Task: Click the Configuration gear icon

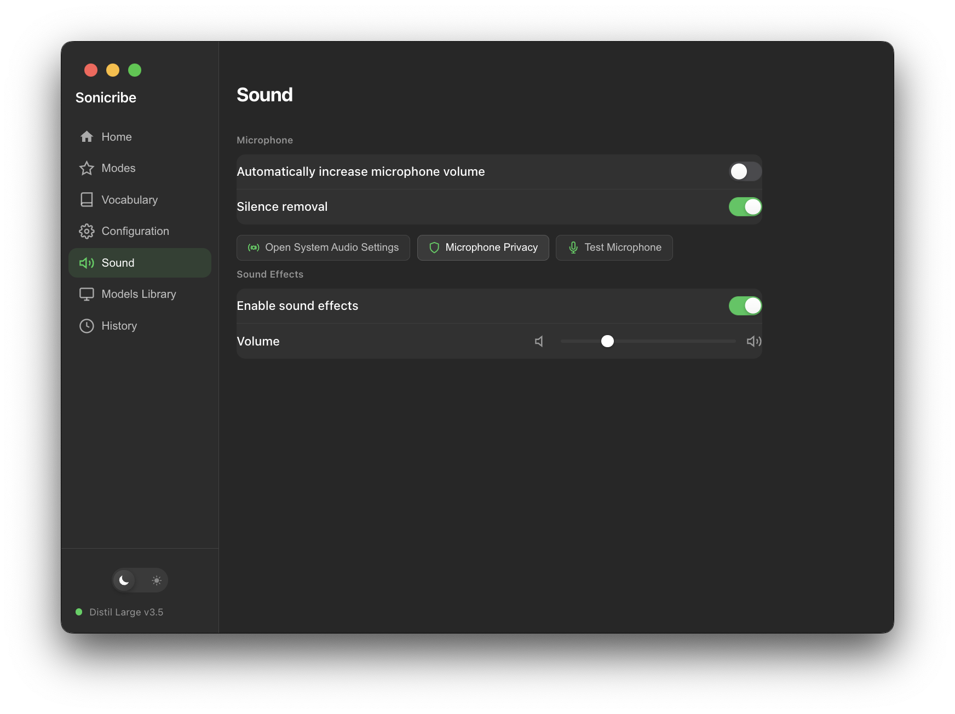Action: pyautogui.click(x=87, y=231)
